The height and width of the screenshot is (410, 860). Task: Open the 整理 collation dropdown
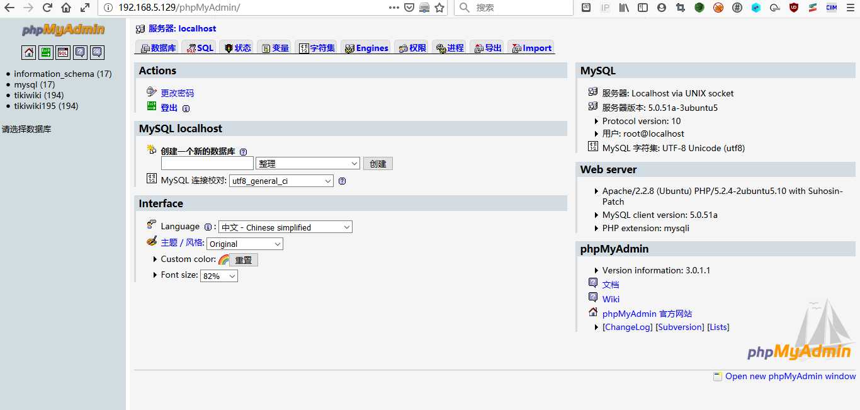pos(308,163)
